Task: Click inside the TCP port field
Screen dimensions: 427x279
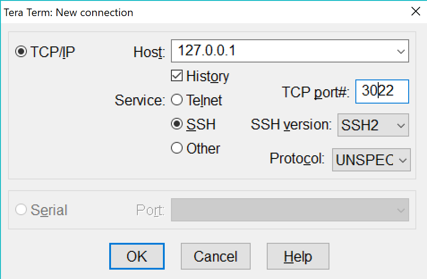Action: point(382,91)
